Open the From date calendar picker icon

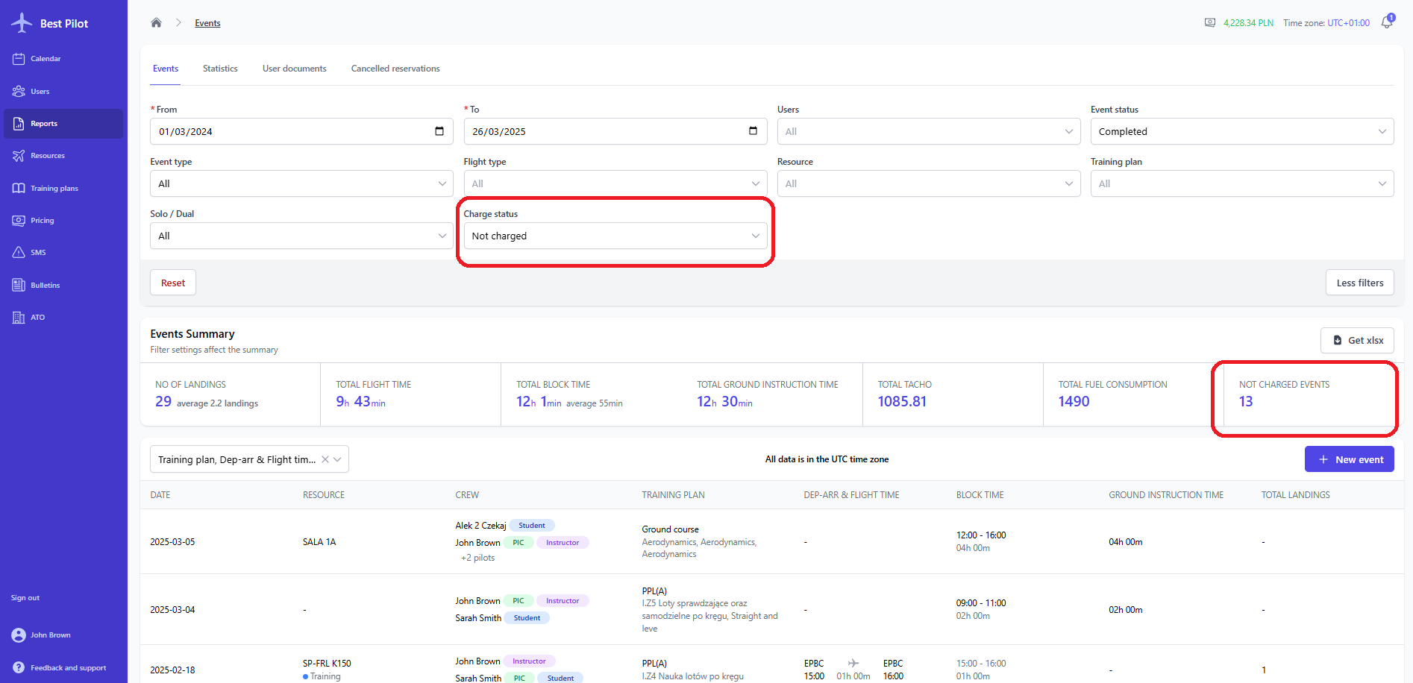coord(439,131)
